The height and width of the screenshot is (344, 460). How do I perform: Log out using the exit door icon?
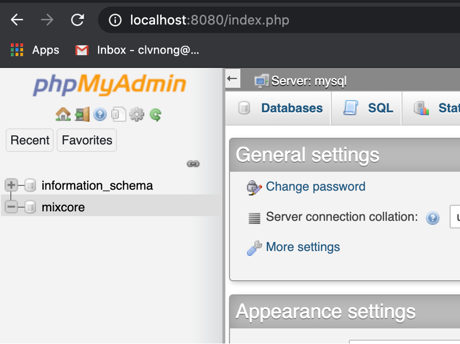tap(81, 114)
